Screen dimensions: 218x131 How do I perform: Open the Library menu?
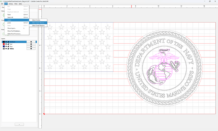click(x=11, y=4)
